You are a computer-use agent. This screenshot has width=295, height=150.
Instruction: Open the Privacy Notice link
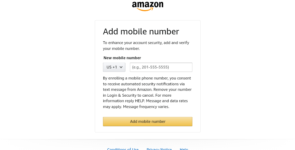coord(159,149)
